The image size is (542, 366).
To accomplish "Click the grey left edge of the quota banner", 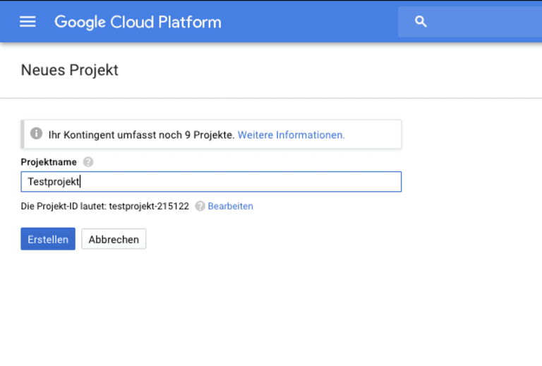I will [x=23, y=134].
